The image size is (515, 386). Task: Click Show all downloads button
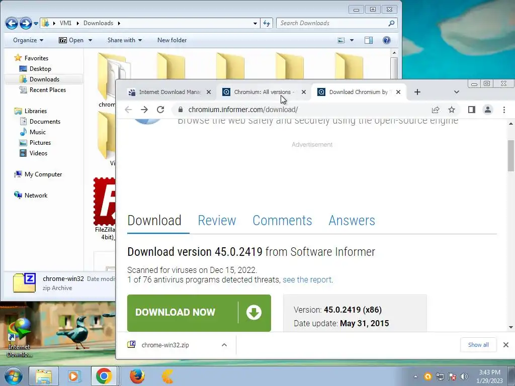click(x=478, y=345)
